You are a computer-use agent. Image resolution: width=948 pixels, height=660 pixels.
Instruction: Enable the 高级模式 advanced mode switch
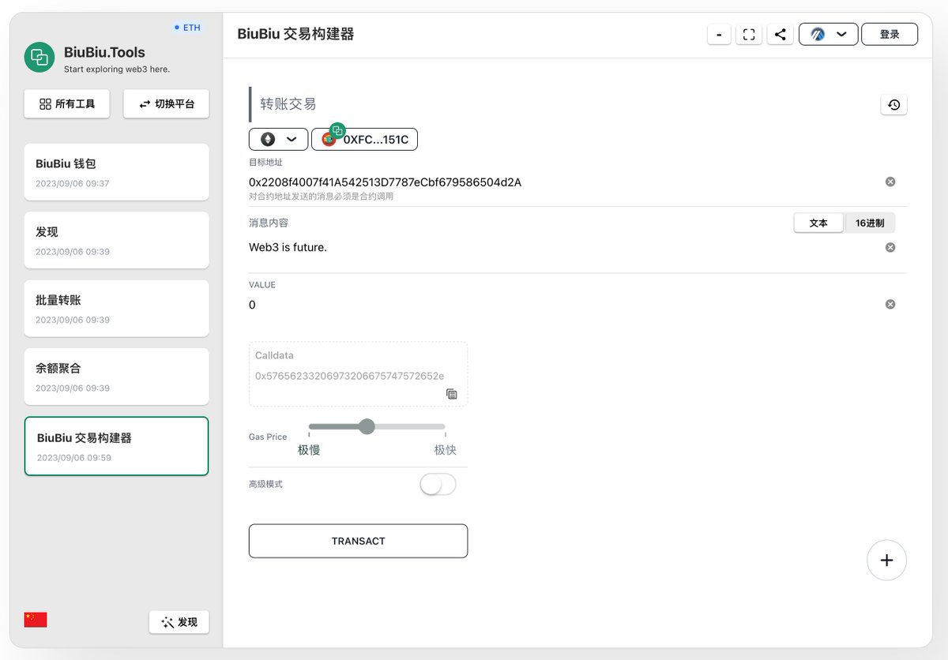(x=438, y=485)
